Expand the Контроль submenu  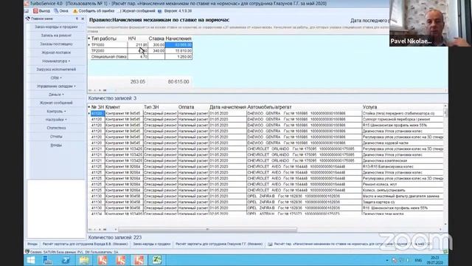tap(56, 112)
